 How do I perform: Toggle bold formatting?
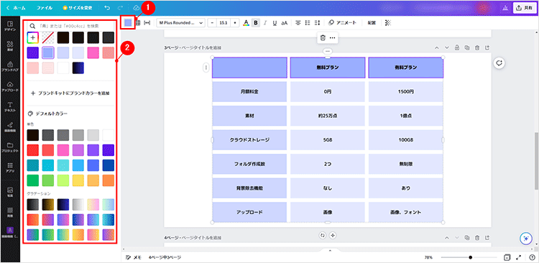coord(255,23)
